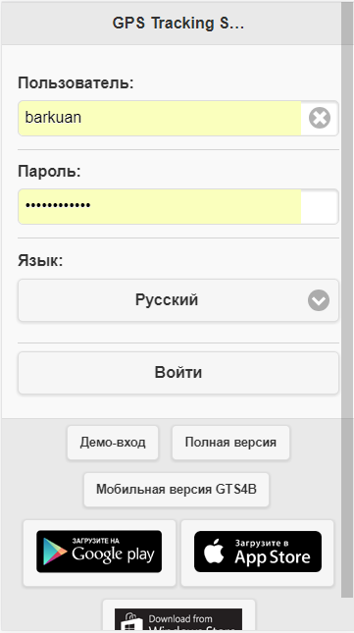
Task: Expand the Русский language selector
Action: coord(178,300)
